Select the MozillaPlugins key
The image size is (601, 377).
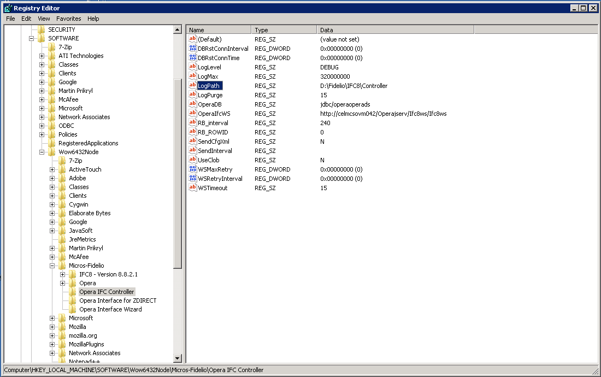tap(86, 344)
